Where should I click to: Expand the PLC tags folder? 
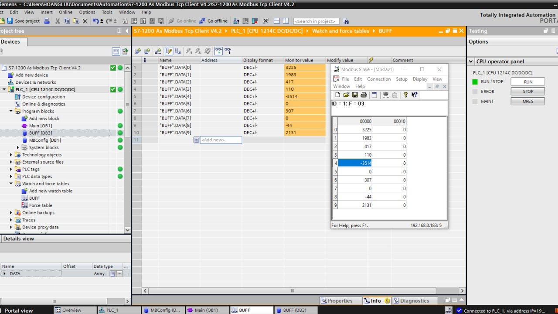click(x=11, y=169)
